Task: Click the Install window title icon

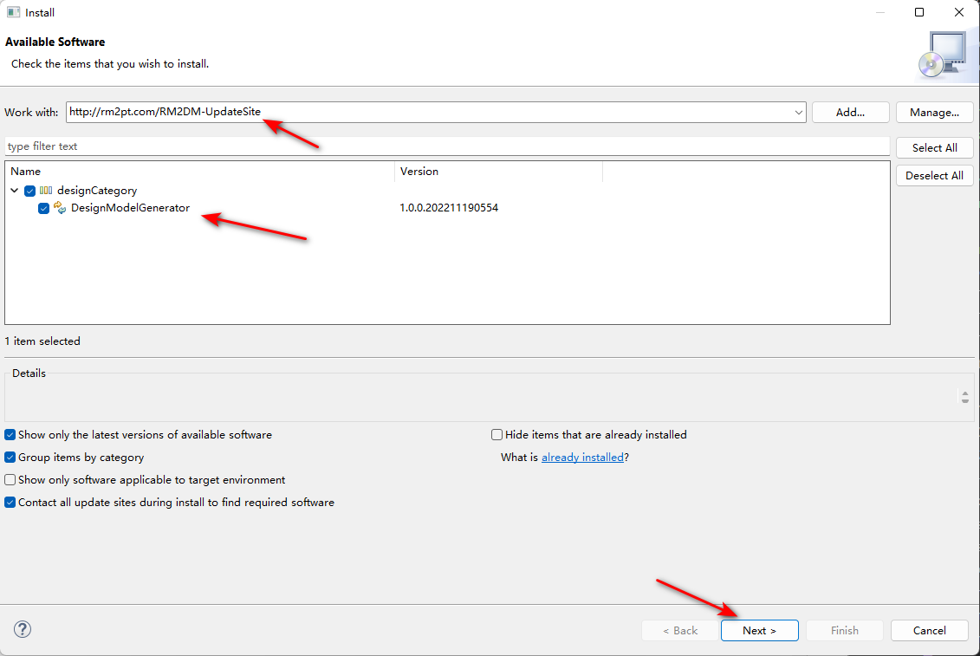Action: (x=13, y=12)
